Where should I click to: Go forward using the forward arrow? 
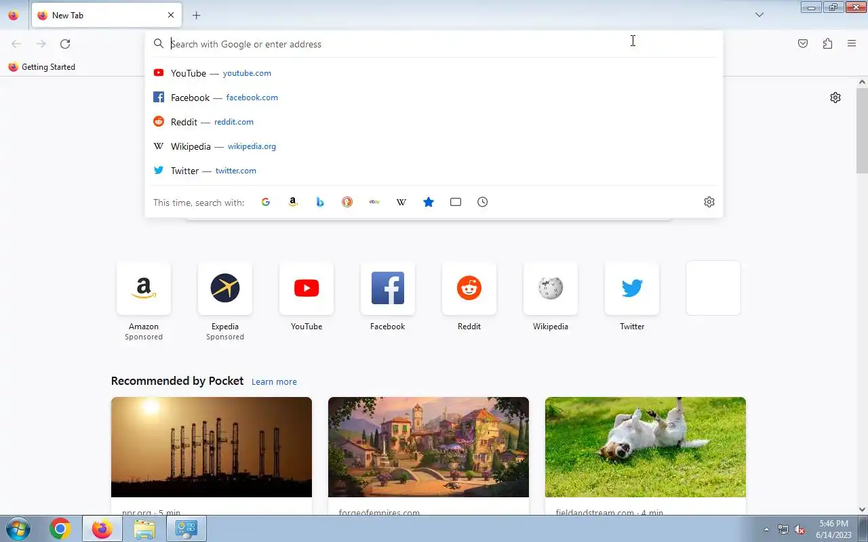[41, 44]
